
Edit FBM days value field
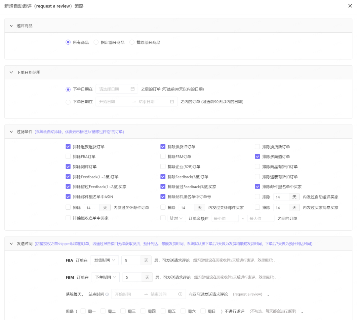132,277
